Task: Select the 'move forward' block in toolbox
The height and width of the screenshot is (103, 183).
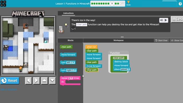Action: tap(68, 55)
